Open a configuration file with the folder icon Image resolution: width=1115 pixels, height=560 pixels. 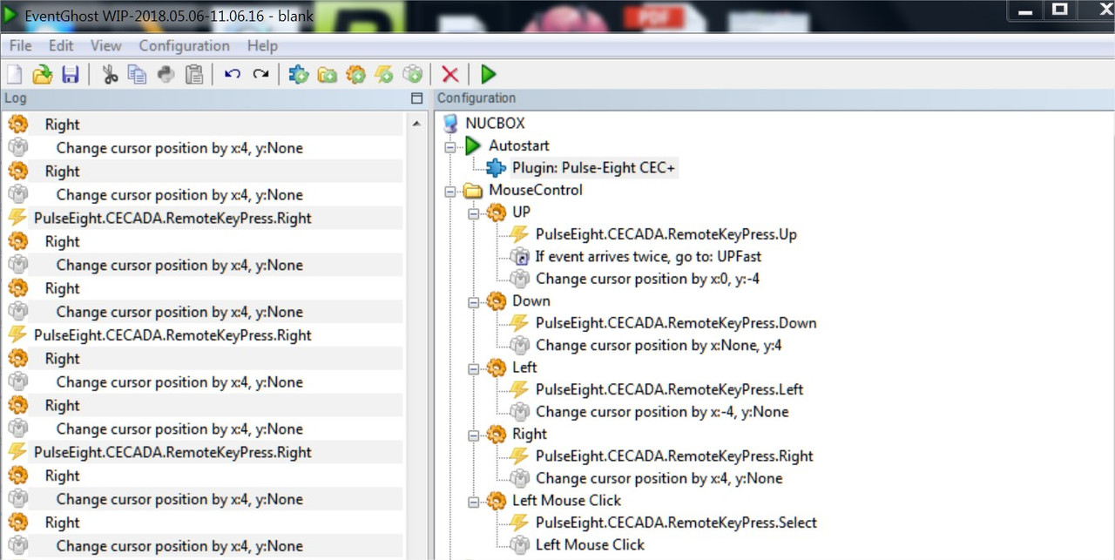42,75
